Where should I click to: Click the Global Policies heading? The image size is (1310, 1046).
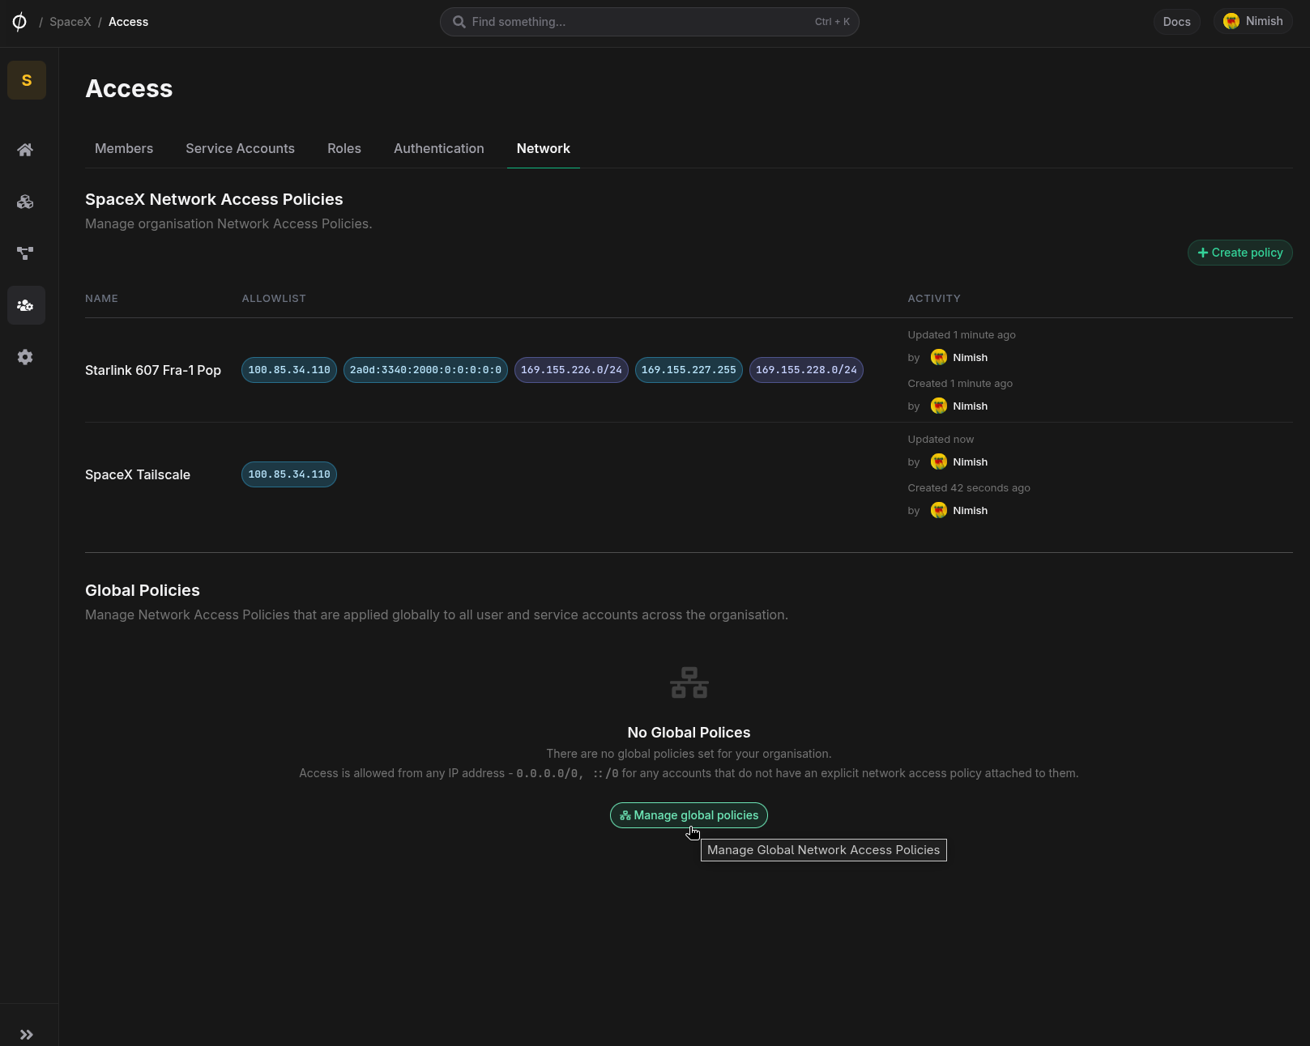click(x=143, y=590)
